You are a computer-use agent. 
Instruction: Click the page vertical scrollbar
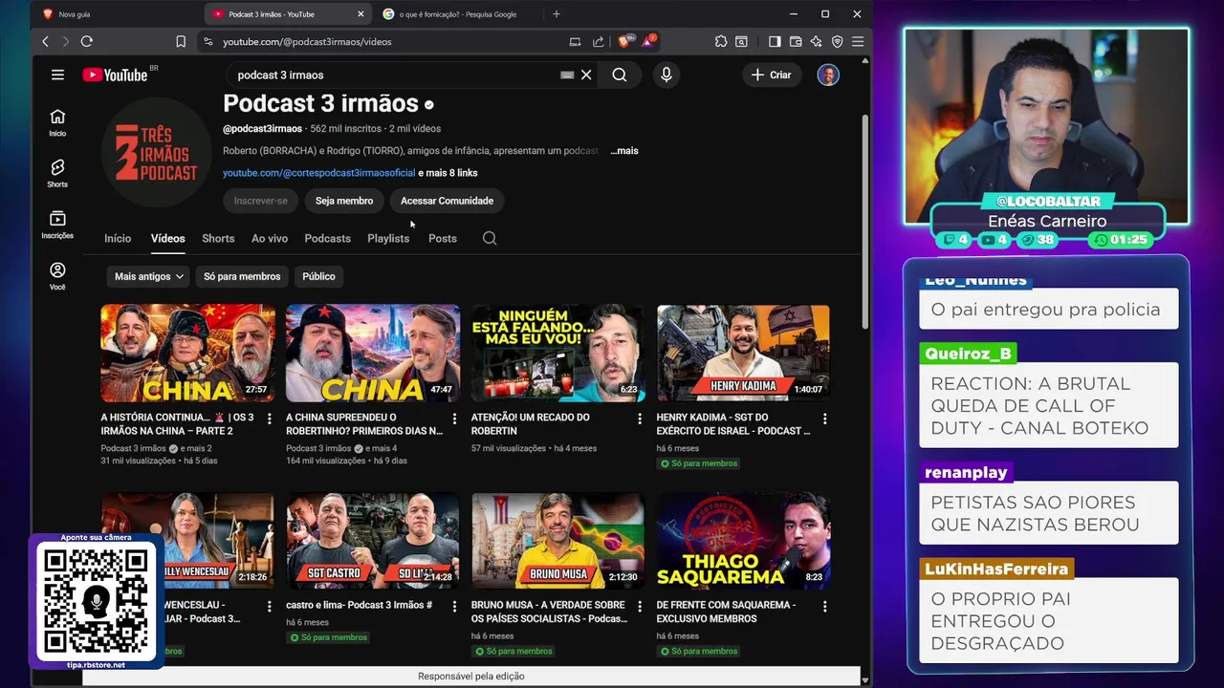(865, 220)
